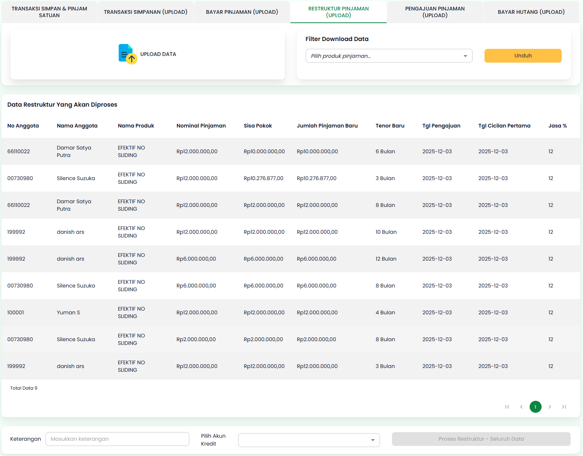This screenshot has height=456, width=583.
Task: Go to next page arrow
Action: (x=550, y=407)
